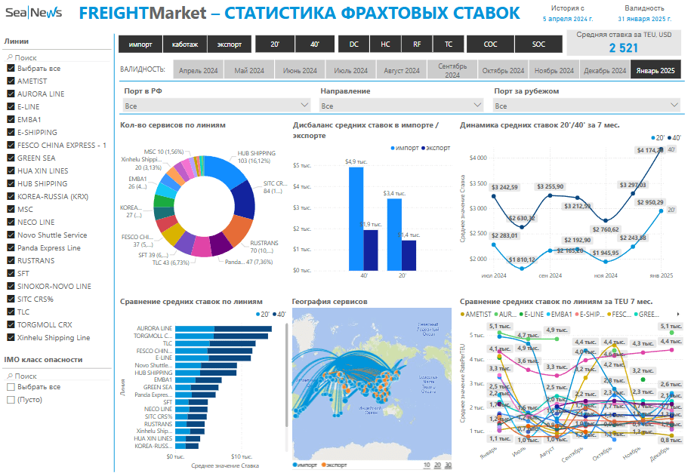Viewport: 694px width, 473px height.
Task: Choose the DC container type button
Action: click(x=354, y=45)
